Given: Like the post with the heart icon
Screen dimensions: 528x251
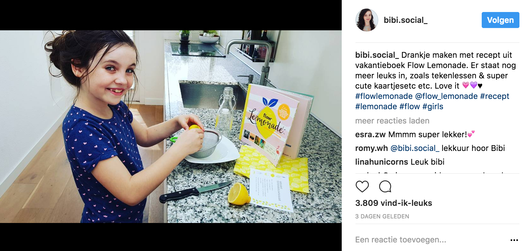Looking at the screenshot, I should click(x=362, y=187).
